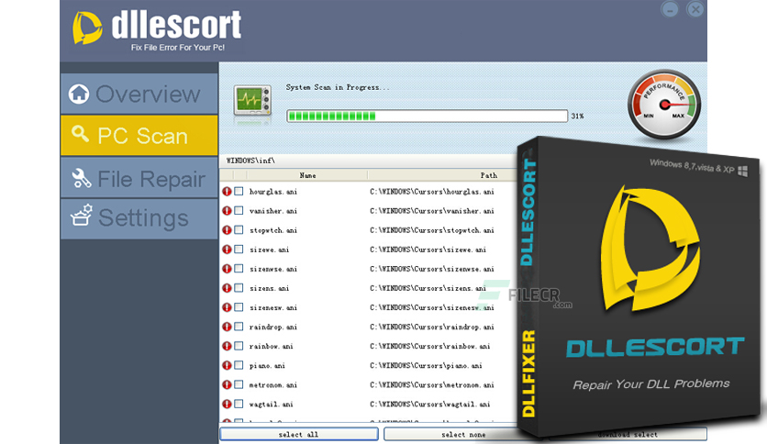
Task: Click path C:\WINDOWS\Cursors\wagtail.ani
Action: tap(430, 405)
